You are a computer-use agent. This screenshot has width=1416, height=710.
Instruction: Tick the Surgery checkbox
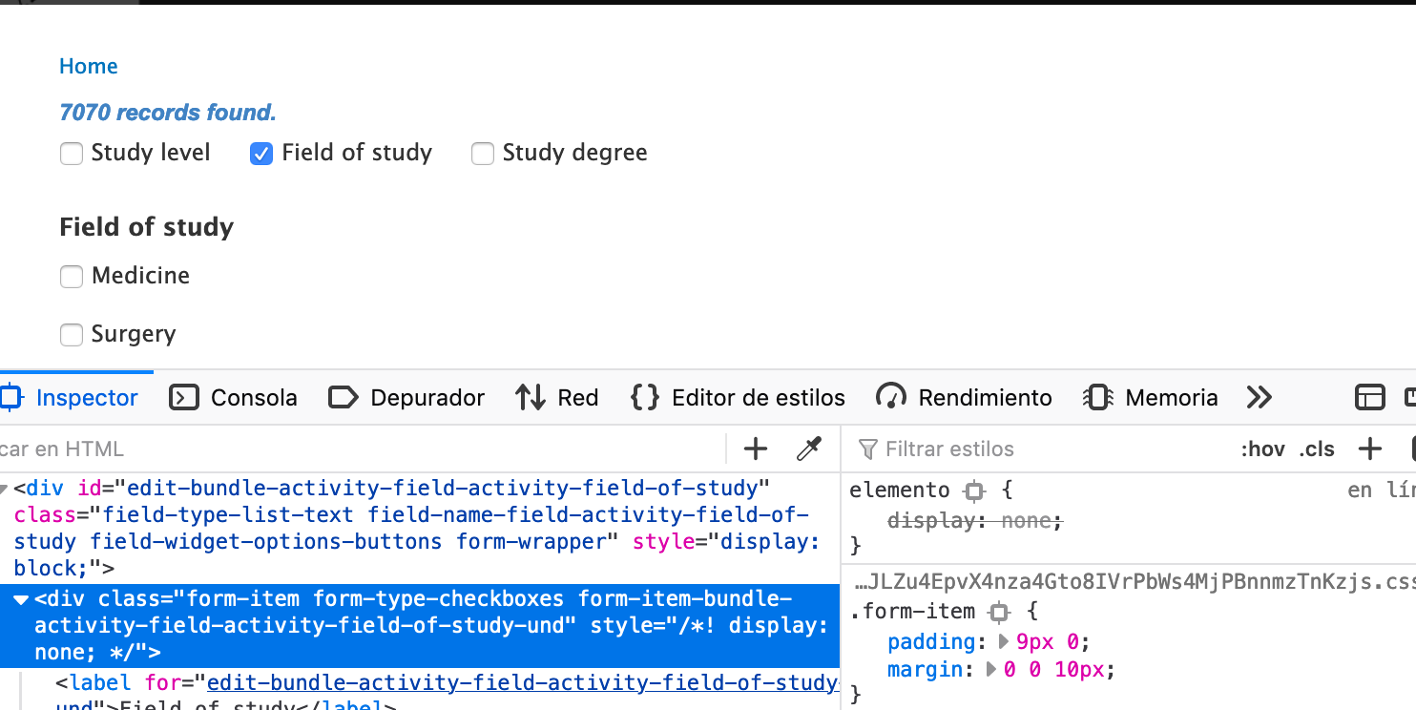(x=72, y=335)
